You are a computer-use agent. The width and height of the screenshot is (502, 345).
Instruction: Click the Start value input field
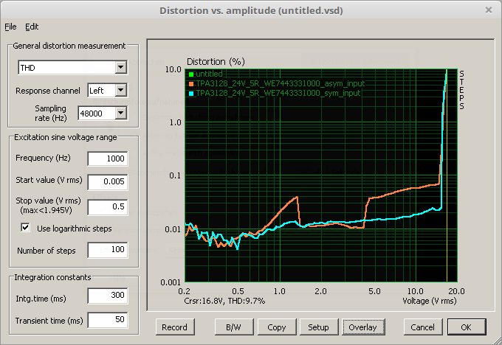107,181
